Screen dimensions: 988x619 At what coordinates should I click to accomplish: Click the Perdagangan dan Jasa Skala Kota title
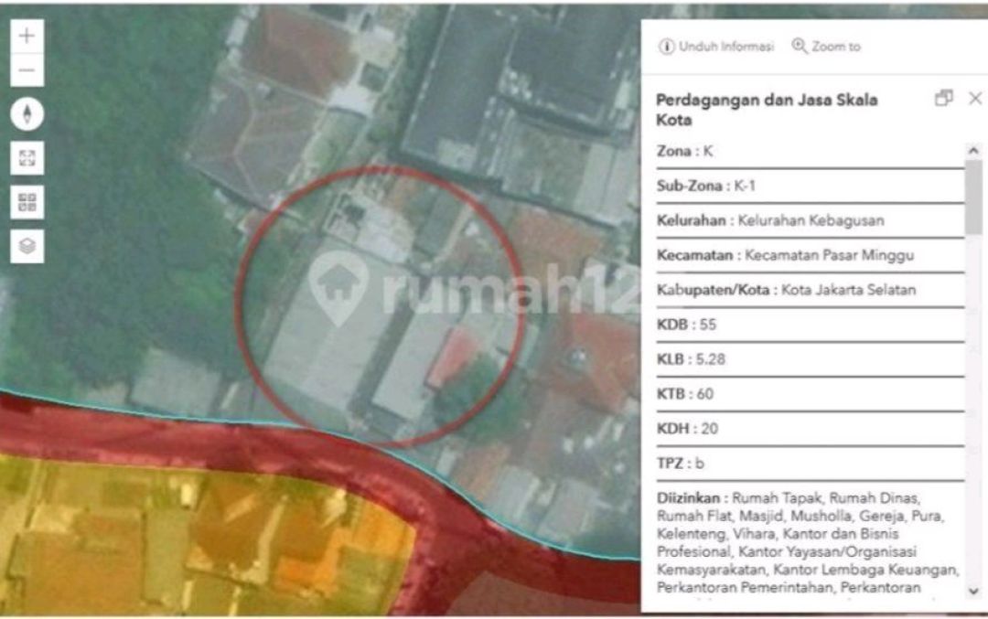(767, 110)
